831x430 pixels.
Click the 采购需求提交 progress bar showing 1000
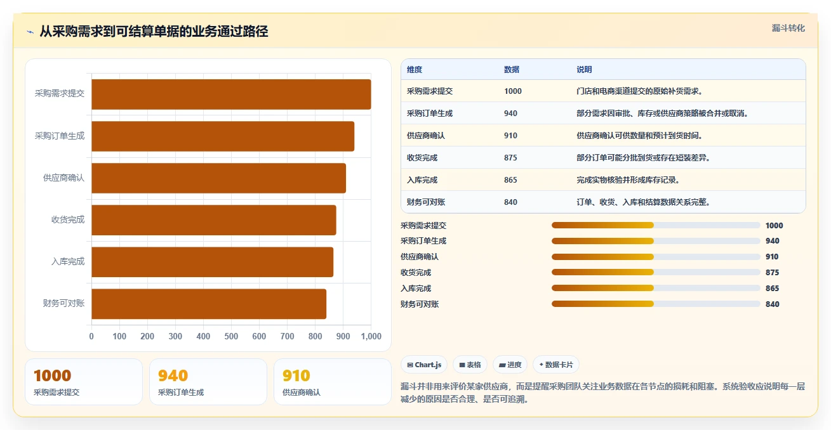coord(656,225)
